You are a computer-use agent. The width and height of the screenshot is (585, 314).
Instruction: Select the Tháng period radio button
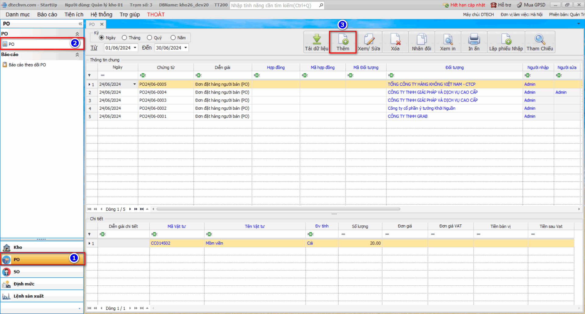point(124,38)
